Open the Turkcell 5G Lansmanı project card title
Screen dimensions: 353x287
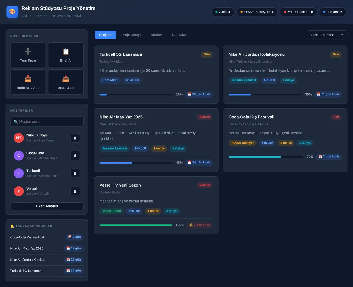(x=121, y=54)
